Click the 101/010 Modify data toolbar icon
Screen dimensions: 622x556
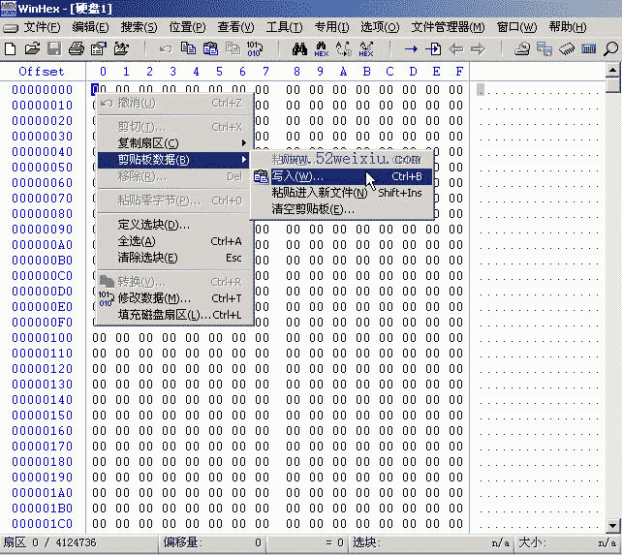point(255,49)
